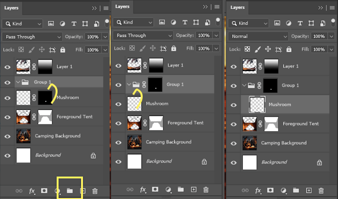
Task: Select Foreground Tent layer name in left panel
Action: tap(75, 117)
